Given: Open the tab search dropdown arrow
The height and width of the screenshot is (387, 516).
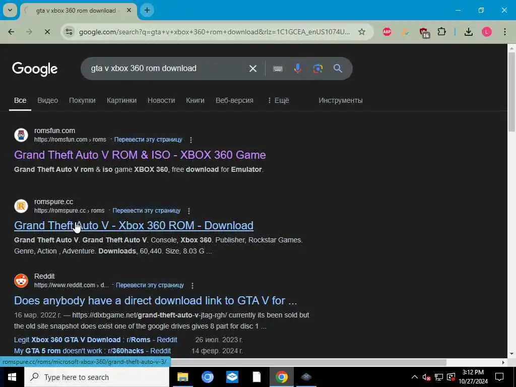Looking at the screenshot, I should (10, 10).
